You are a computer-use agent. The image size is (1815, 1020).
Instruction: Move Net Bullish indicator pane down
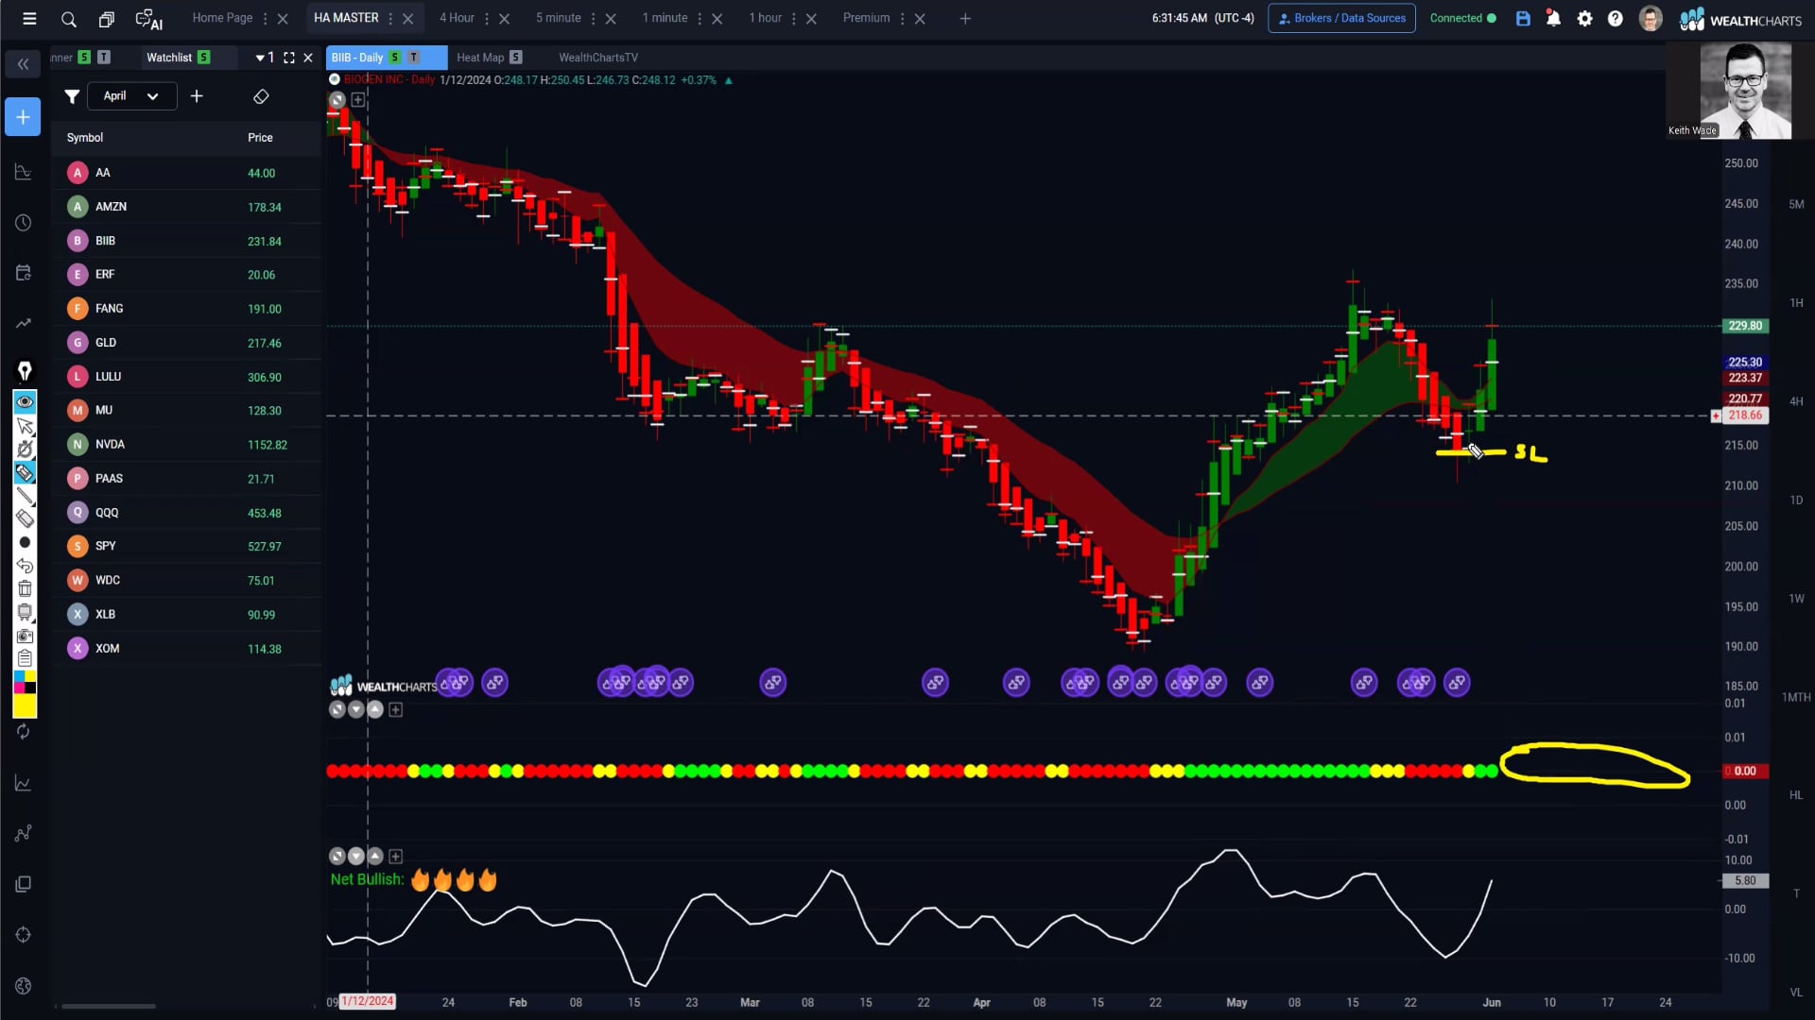(356, 857)
